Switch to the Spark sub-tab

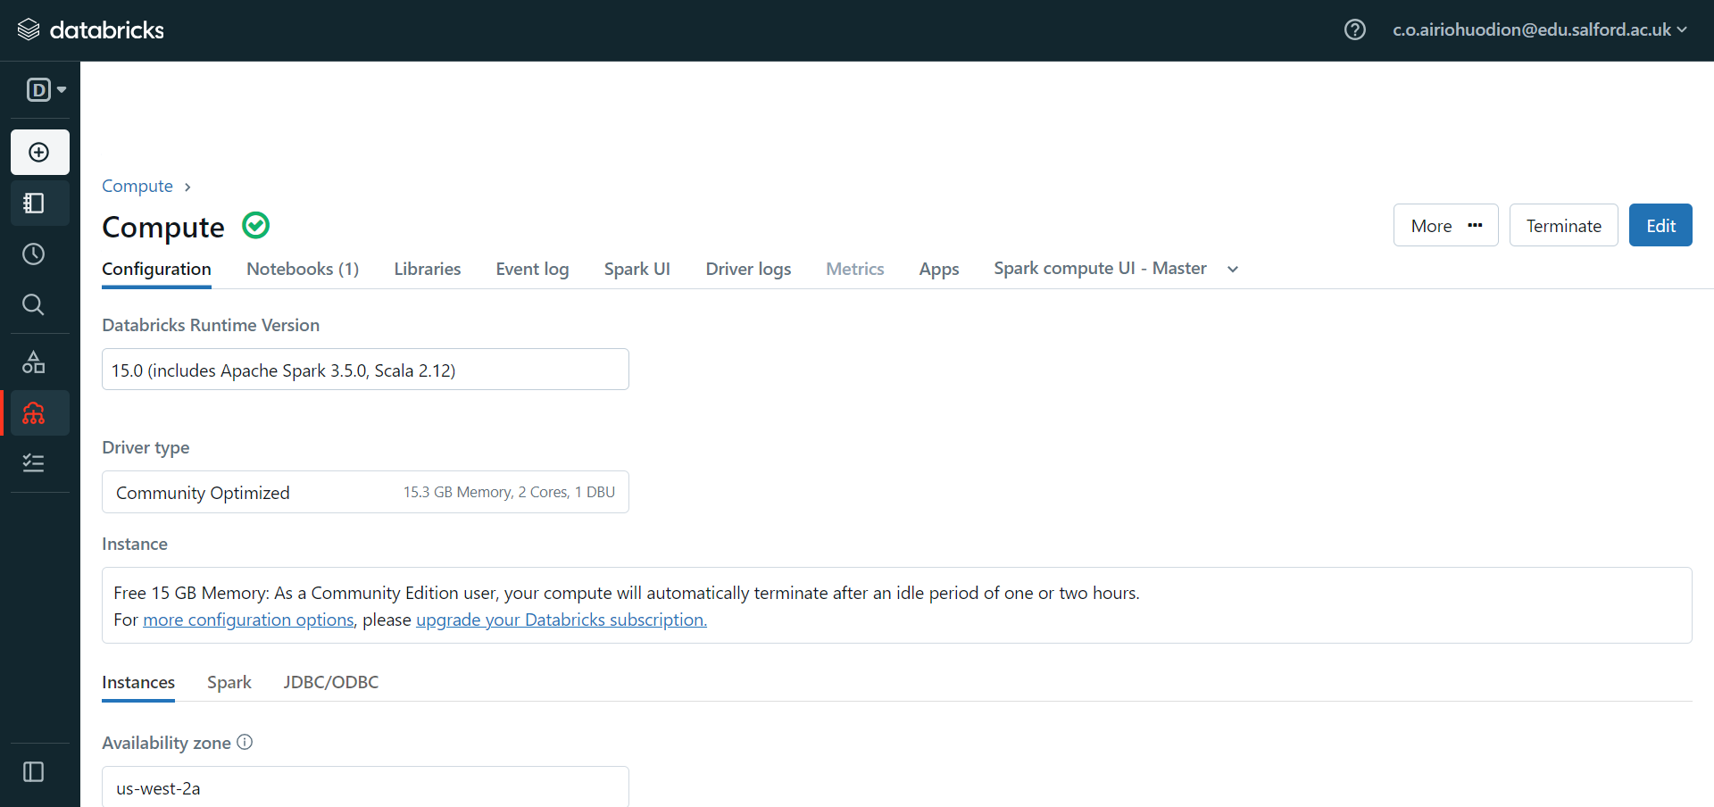coord(229,682)
